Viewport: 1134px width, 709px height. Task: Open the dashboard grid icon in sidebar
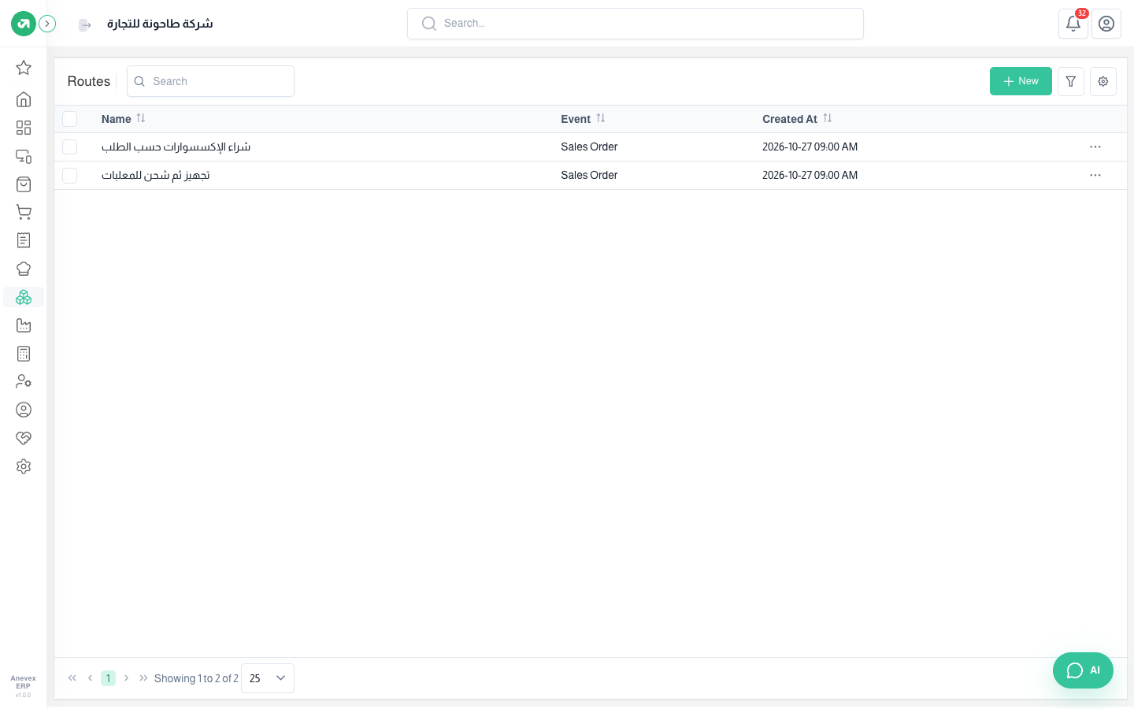[24, 128]
